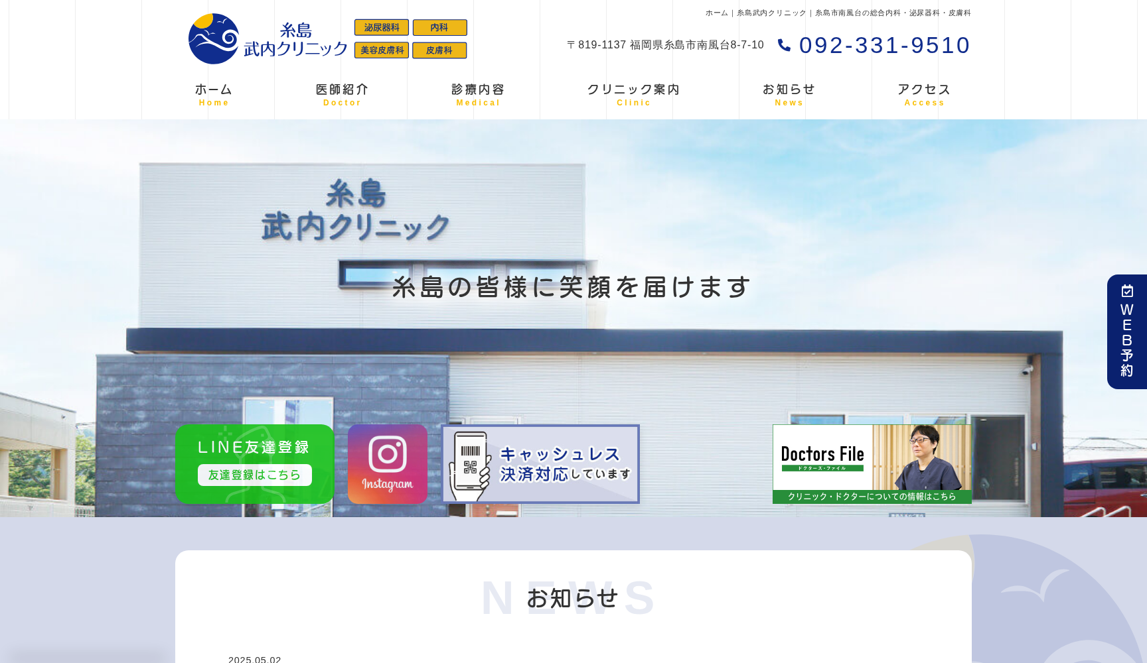The width and height of the screenshot is (1147, 663).
Task: Open the お知らせ News menu item
Action: [x=789, y=93]
